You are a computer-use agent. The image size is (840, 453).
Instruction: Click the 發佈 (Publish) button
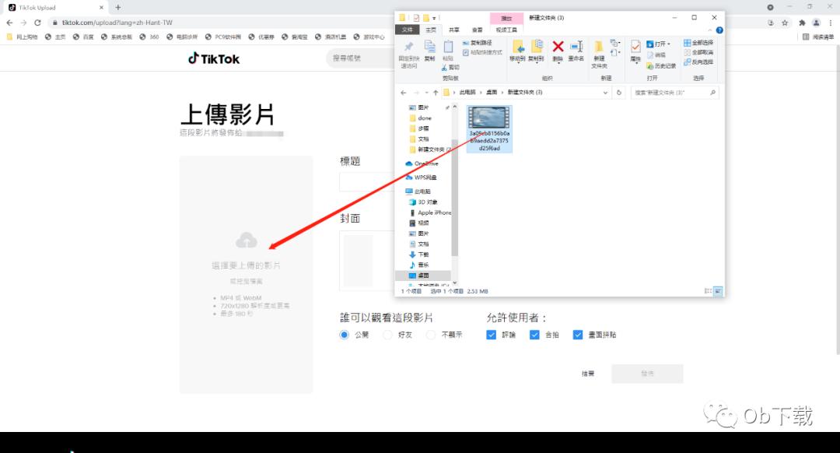pos(647,374)
